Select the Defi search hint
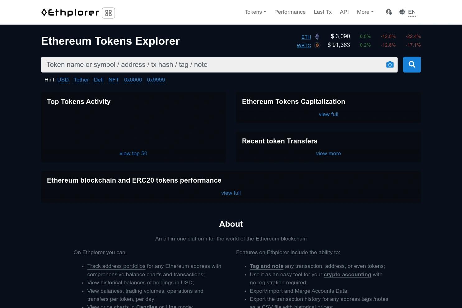Screen dimensions: 462x308 pos(99,80)
